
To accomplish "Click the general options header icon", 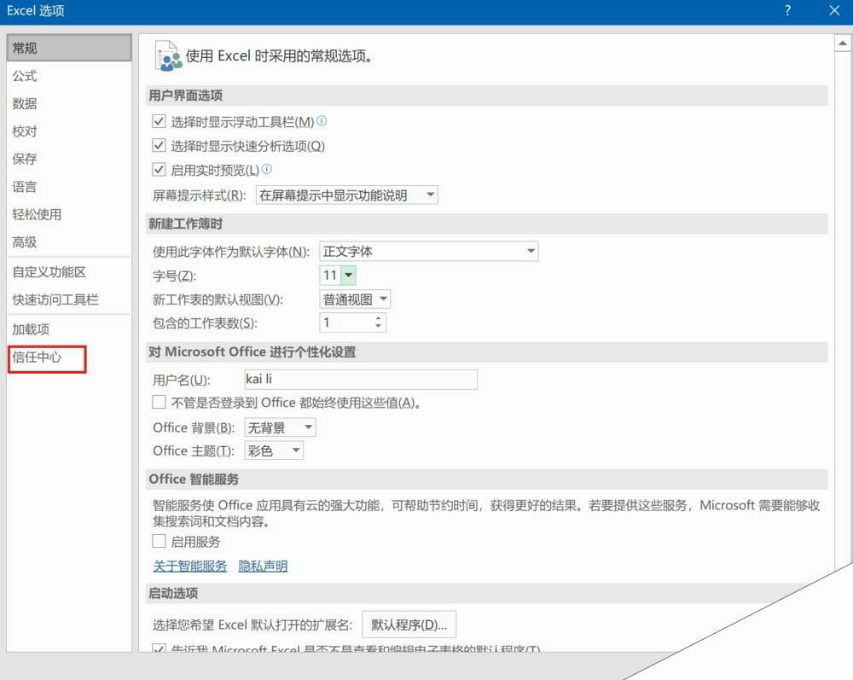I will 167,55.
